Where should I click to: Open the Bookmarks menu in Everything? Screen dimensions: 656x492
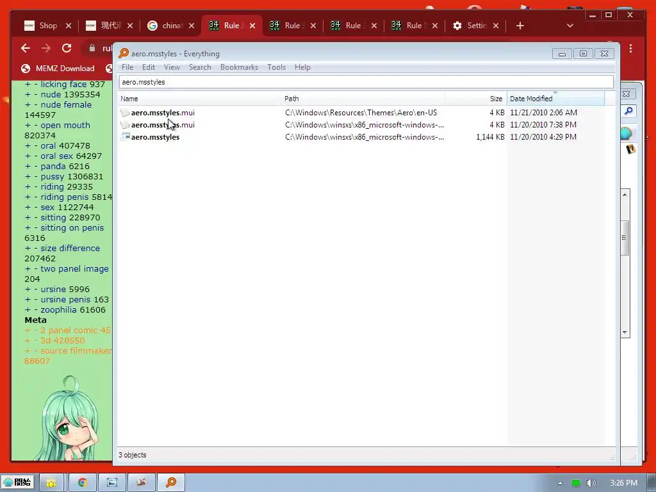[x=239, y=67]
